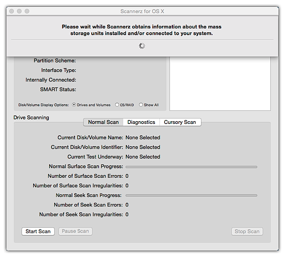Screen dimensions: 285x257
Task: Click the 'Number of Surface Scan Irregularities:' value 0
Action: [127, 185]
